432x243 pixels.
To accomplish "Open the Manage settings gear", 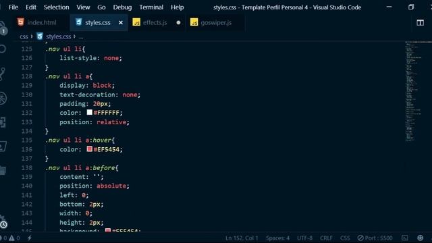I will 3,222.
